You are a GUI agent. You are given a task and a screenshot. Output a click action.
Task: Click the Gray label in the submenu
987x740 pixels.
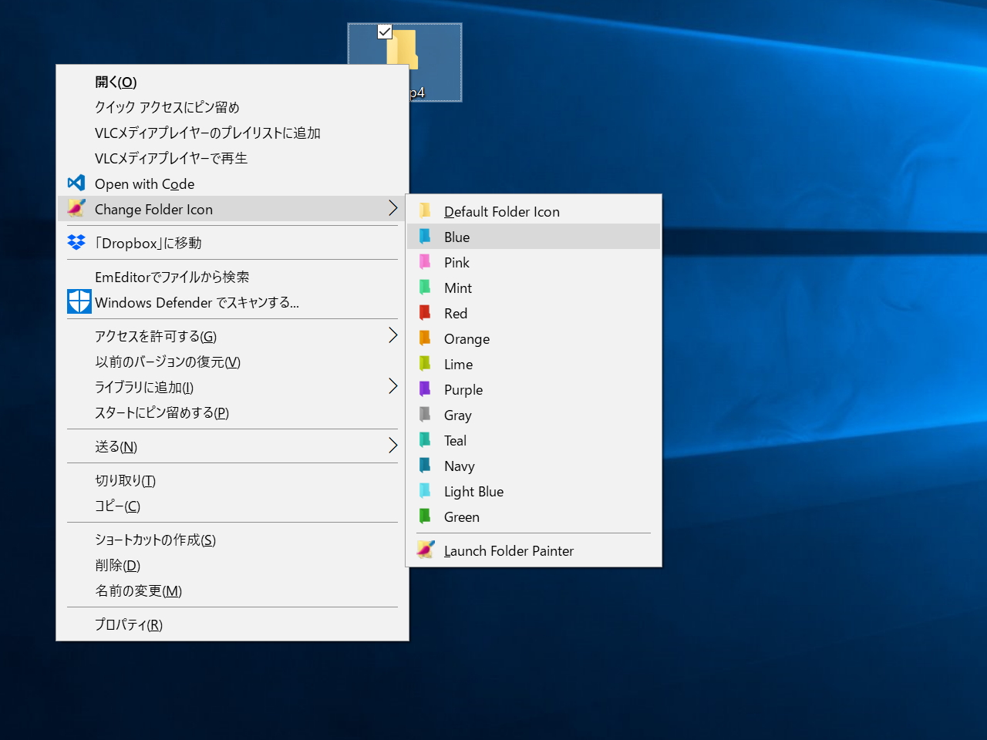click(x=457, y=415)
